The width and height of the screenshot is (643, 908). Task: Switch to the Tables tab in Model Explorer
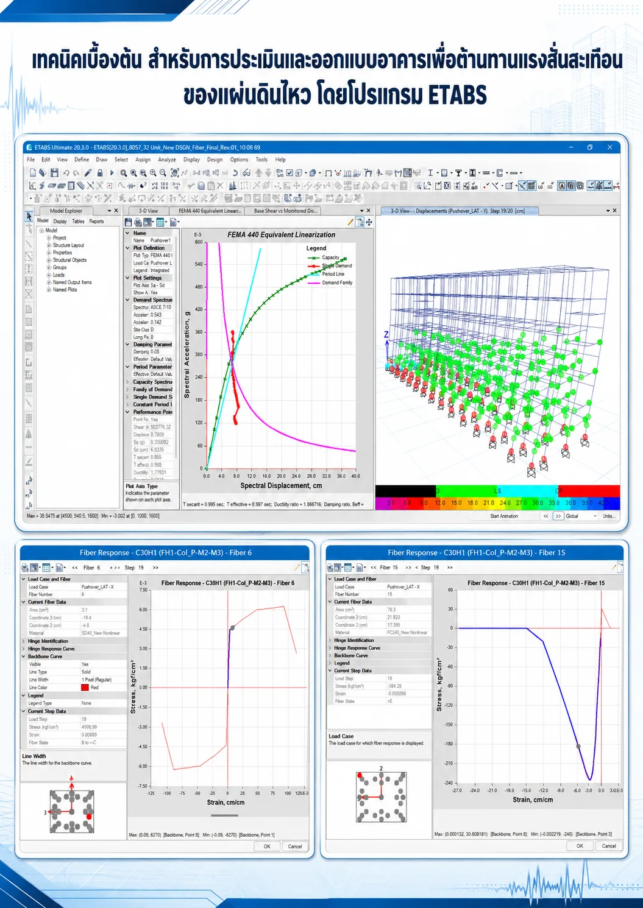79,222
